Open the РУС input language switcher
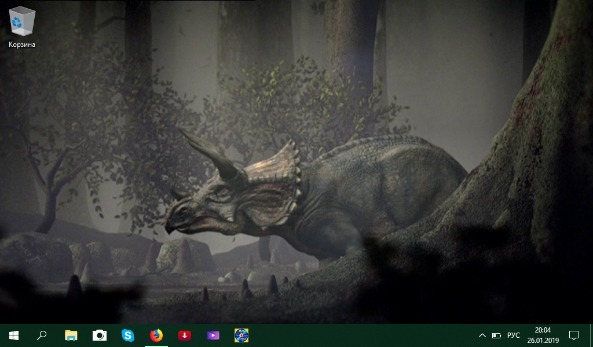This screenshot has height=347, width=593. point(514,335)
